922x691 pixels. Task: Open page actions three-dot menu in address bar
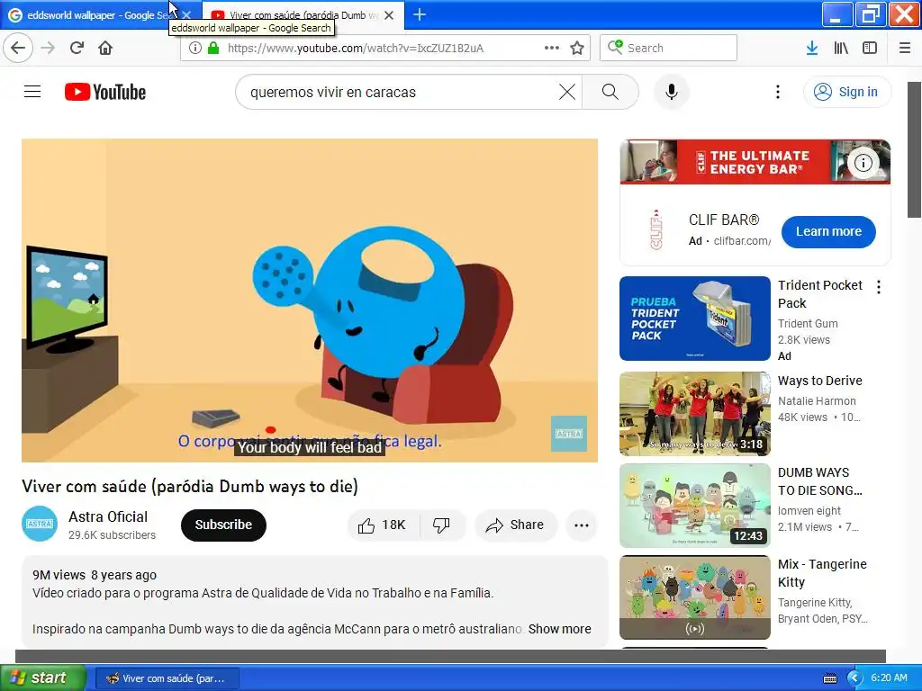(552, 48)
